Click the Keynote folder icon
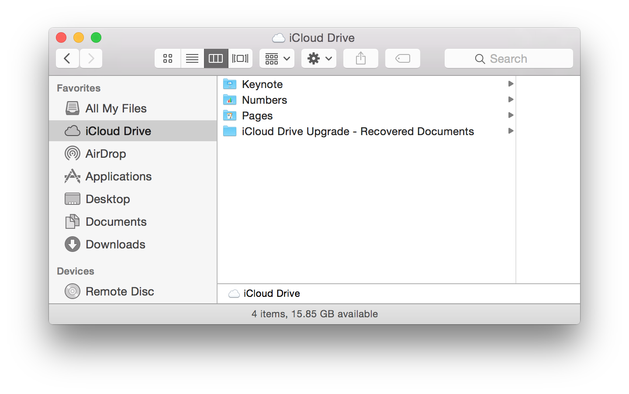This screenshot has height=394, width=629. [230, 84]
